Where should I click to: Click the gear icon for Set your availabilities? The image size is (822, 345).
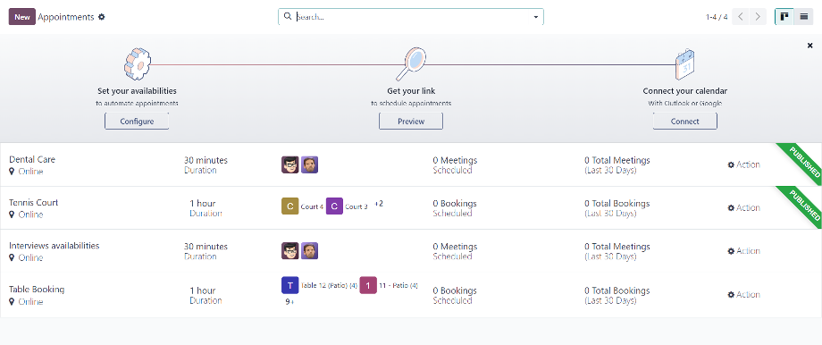click(x=137, y=63)
